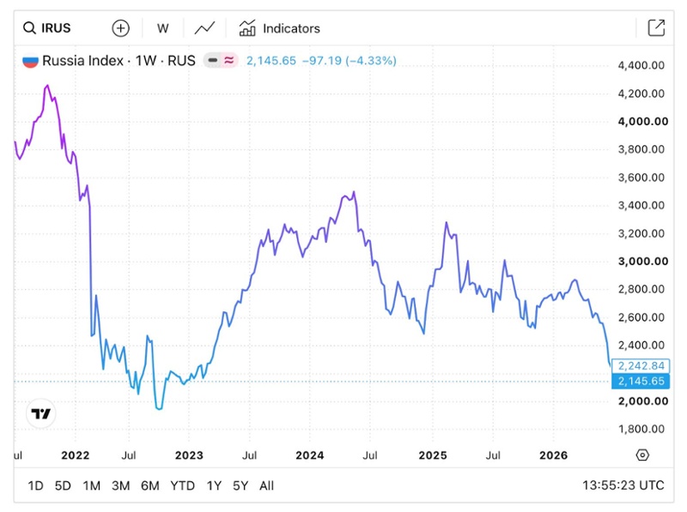Click the IRUS symbol search icon
This screenshot has width=687, height=512.
[x=29, y=28]
